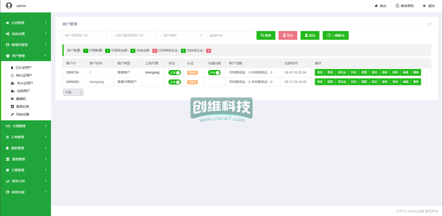
Task: Click the 已认证 orange badge in first row
Action: pos(192,73)
